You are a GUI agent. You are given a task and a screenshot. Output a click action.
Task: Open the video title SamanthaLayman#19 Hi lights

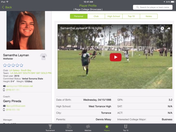pyautogui.click(x=81, y=28)
